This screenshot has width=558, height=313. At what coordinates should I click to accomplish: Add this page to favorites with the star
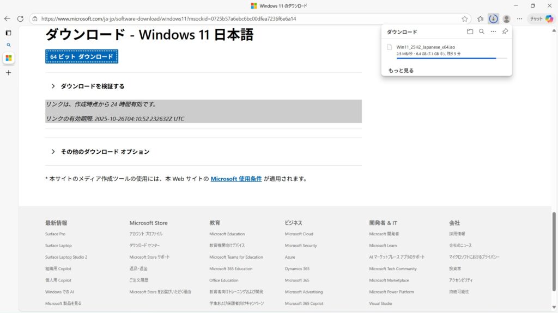click(465, 18)
